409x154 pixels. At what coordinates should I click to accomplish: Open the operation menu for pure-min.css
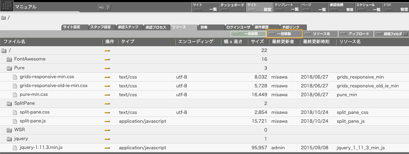pos(107,95)
